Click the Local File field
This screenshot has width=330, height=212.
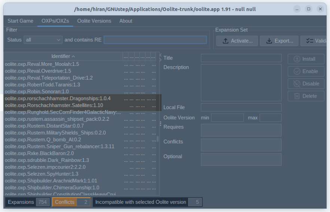pos(241,107)
